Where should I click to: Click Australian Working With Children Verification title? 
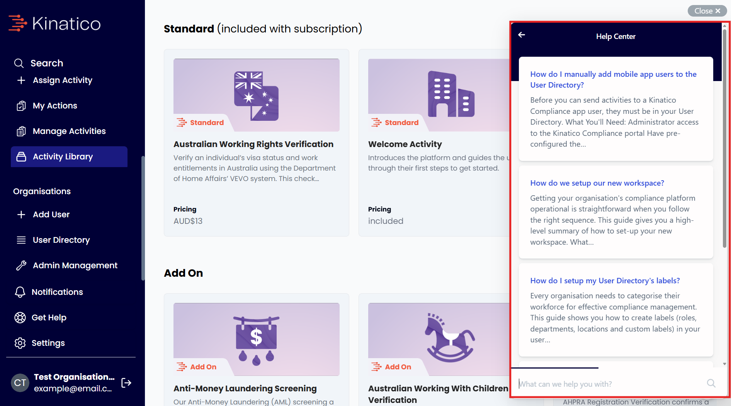[x=438, y=394]
